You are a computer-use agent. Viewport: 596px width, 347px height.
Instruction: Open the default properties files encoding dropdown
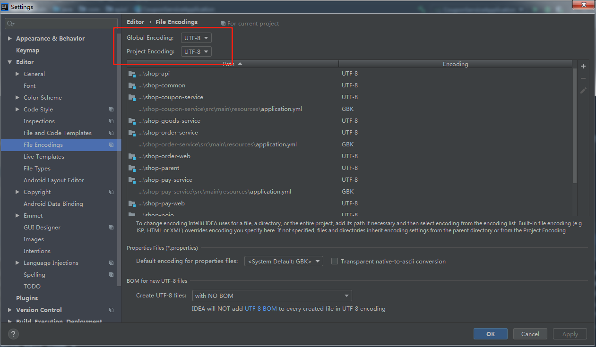283,261
